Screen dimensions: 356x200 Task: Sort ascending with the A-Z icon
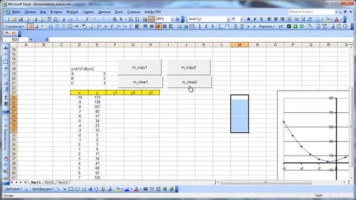pos(131,19)
